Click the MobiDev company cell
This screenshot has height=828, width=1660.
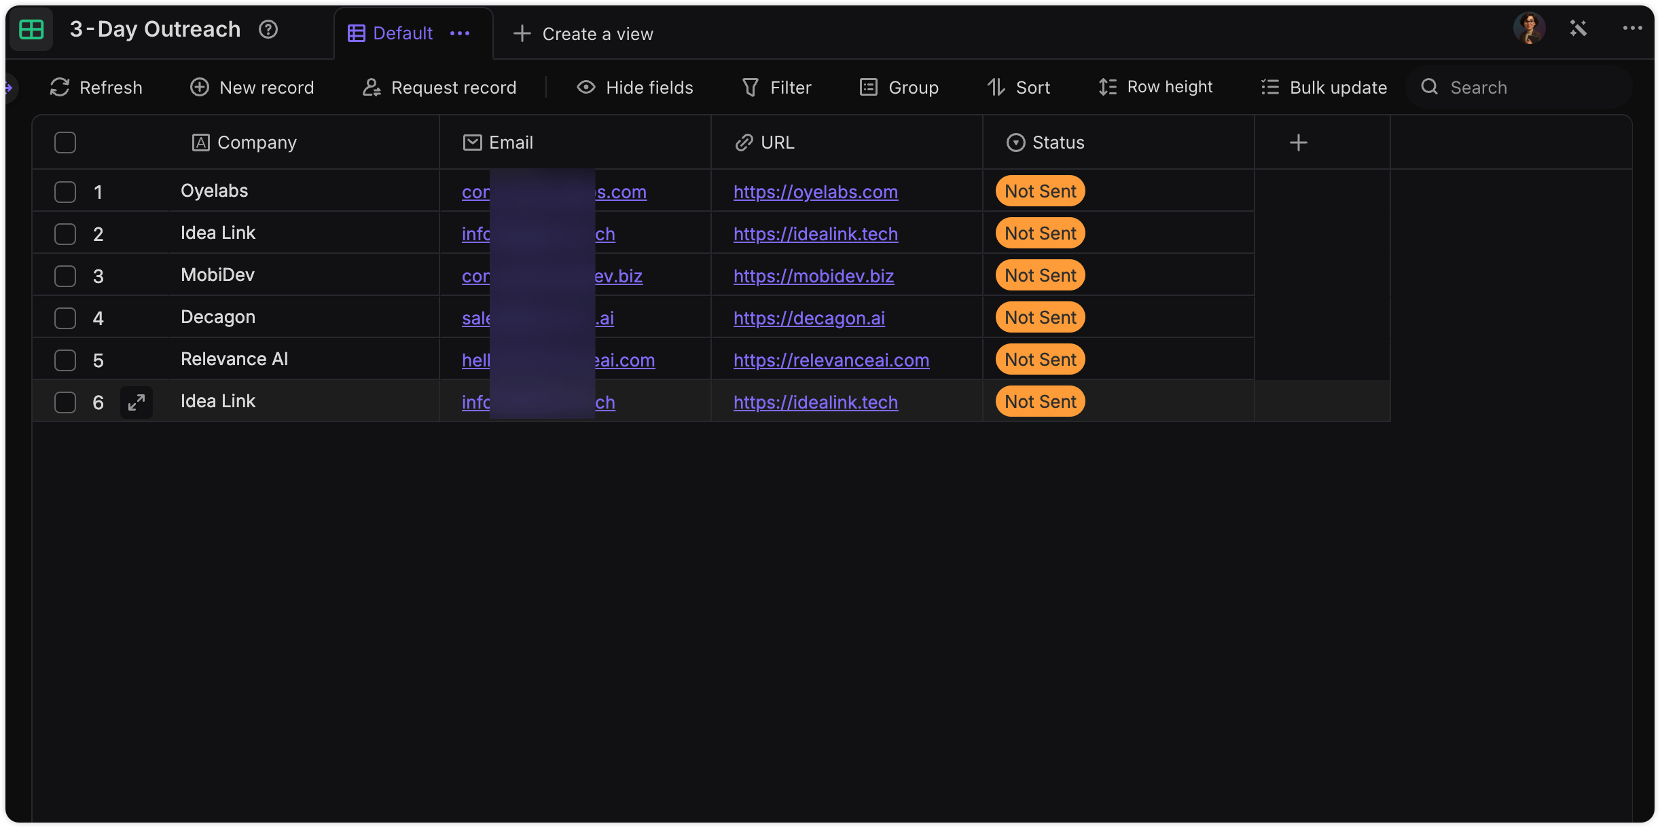[304, 275]
